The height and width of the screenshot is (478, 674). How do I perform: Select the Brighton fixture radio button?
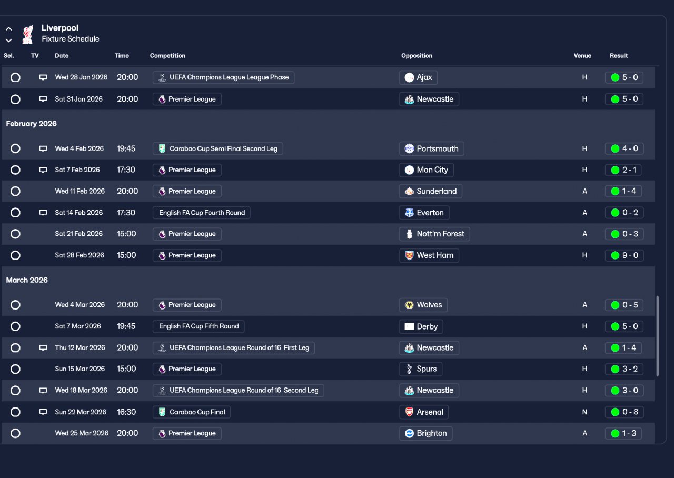point(15,433)
